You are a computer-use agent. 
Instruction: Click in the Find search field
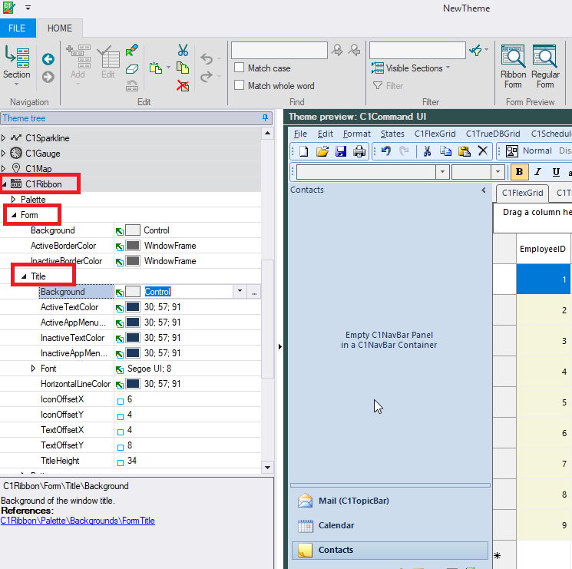[279, 51]
